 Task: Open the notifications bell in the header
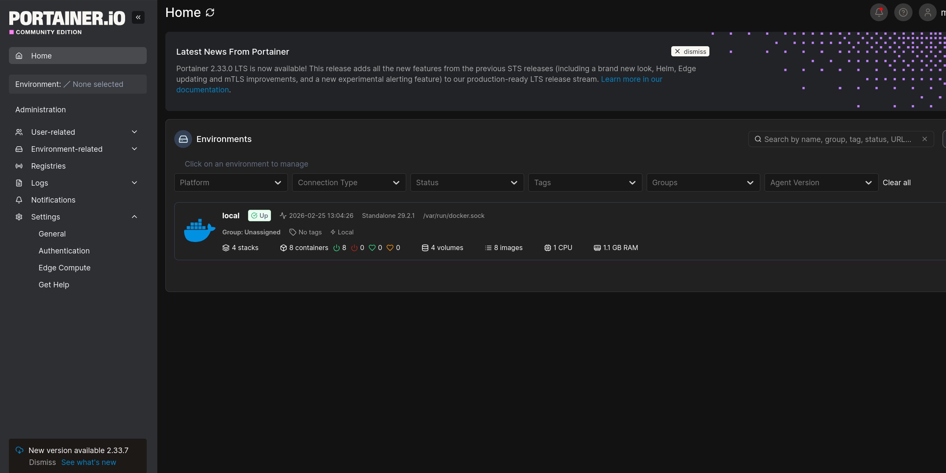click(879, 12)
